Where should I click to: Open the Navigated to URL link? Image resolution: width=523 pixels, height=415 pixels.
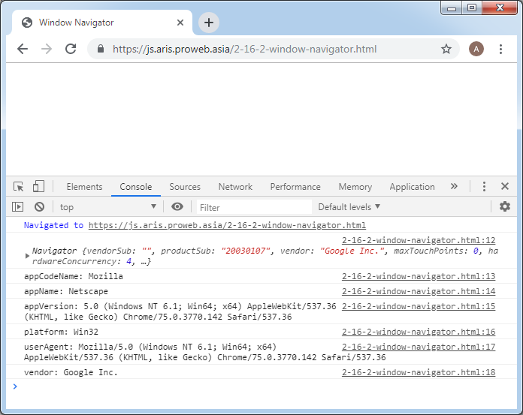click(x=227, y=225)
